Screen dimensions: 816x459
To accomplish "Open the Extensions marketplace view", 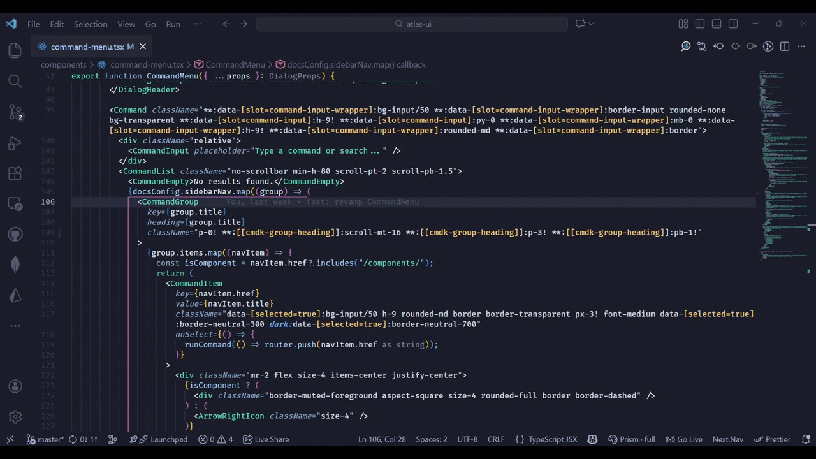I will 15,173.
